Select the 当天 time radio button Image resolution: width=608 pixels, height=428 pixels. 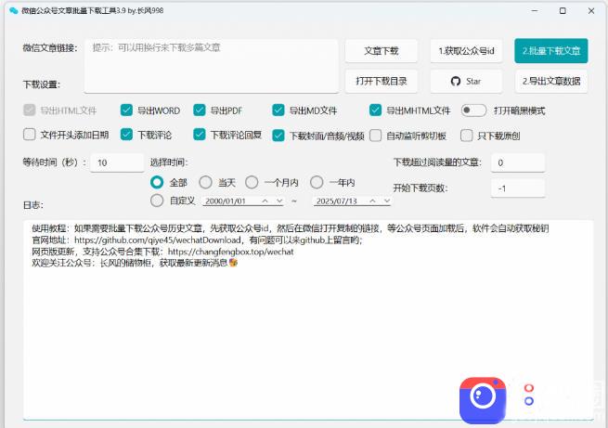[x=205, y=182]
